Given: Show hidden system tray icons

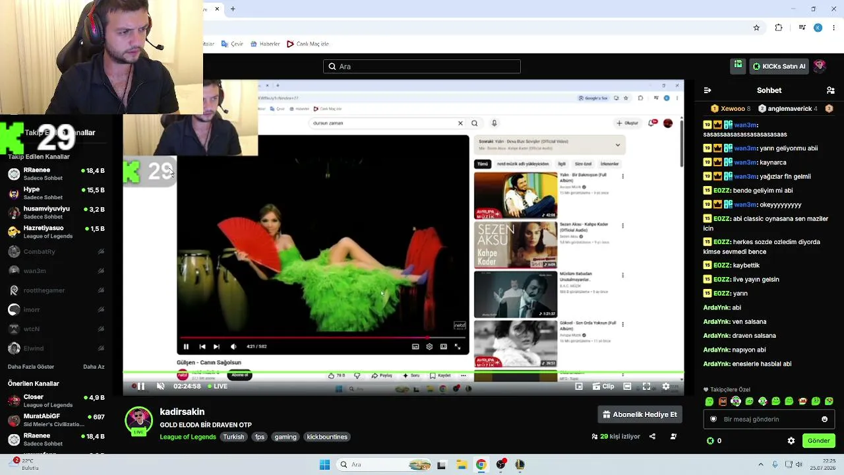Looking at the screenshot, I should [x=760, y=464].
